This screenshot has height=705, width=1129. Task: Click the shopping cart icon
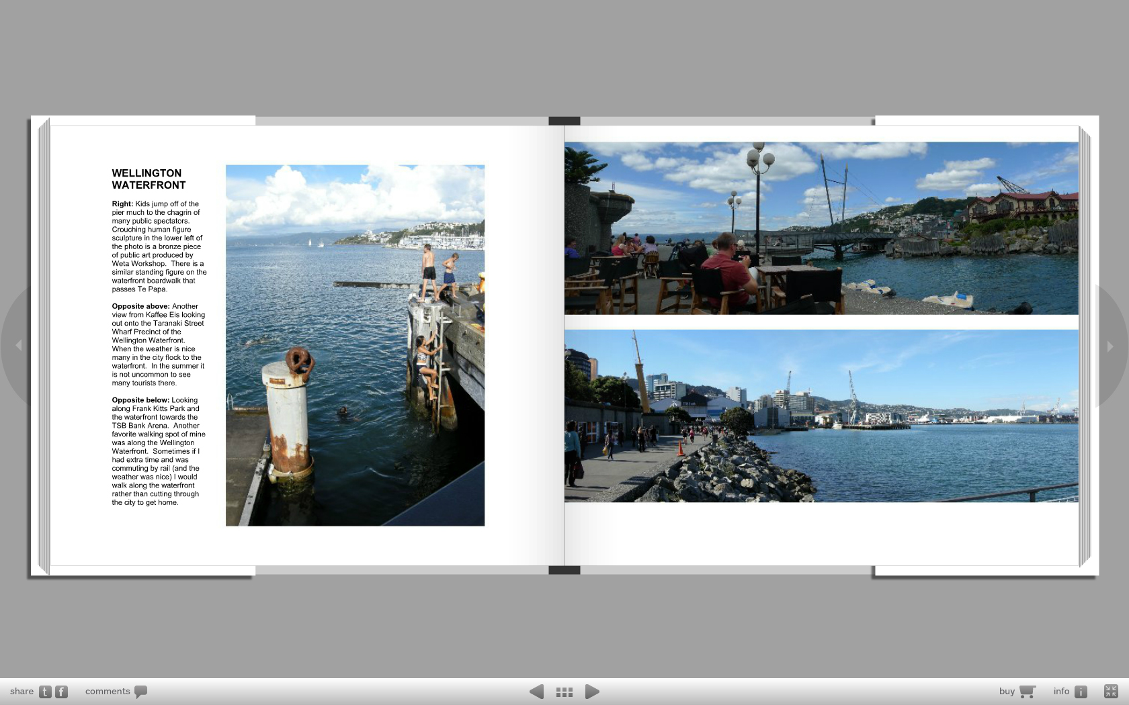click(1027, 692)
